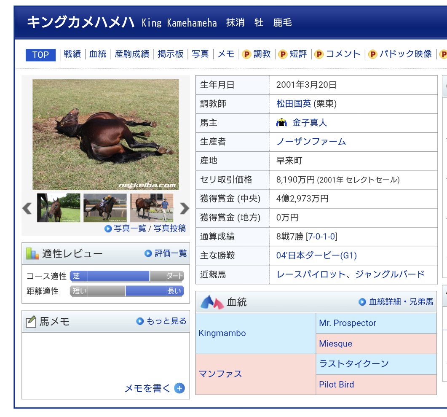447x417 pixels.
Task: Click the P badge beside 短評
Action: 283,54
